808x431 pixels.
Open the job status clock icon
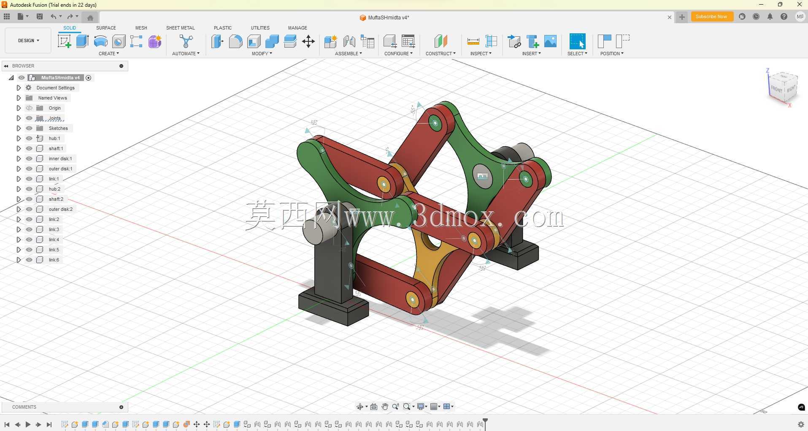(756, 17)
